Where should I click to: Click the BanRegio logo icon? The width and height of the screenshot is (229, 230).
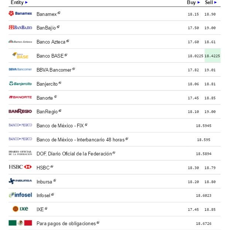(x=20, y=111)
